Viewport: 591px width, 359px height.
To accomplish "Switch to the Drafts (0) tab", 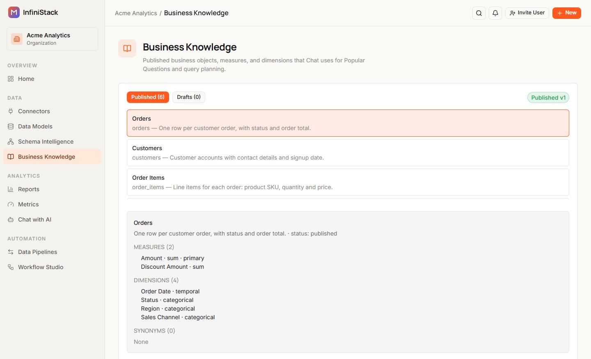I will [189, 97].
